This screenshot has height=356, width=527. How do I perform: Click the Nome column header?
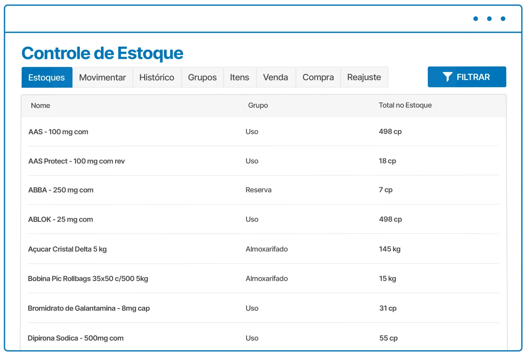coord(41,105)
